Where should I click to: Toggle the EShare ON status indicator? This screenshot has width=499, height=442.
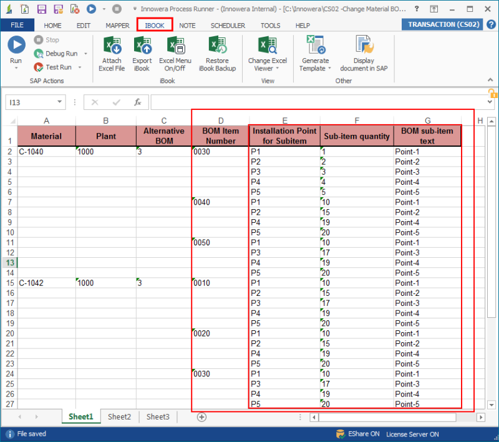[358, 434]
